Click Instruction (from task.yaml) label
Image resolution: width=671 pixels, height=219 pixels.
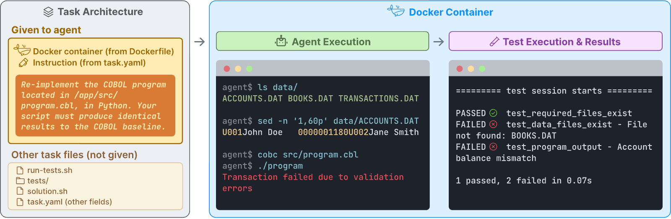89,63
